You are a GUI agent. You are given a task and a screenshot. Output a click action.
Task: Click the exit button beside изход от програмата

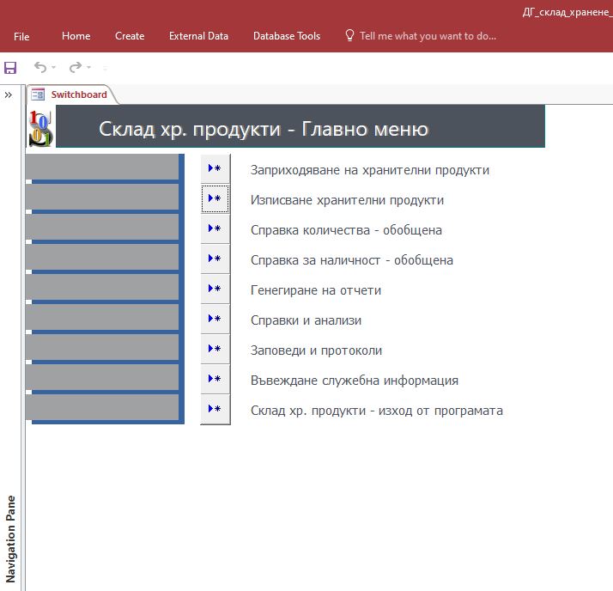pyautogui.click(x=215, y=409)
